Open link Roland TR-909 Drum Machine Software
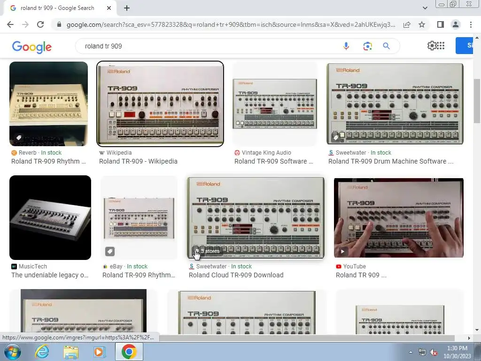This screenshot has height=361, width=481. coord(391,161)
